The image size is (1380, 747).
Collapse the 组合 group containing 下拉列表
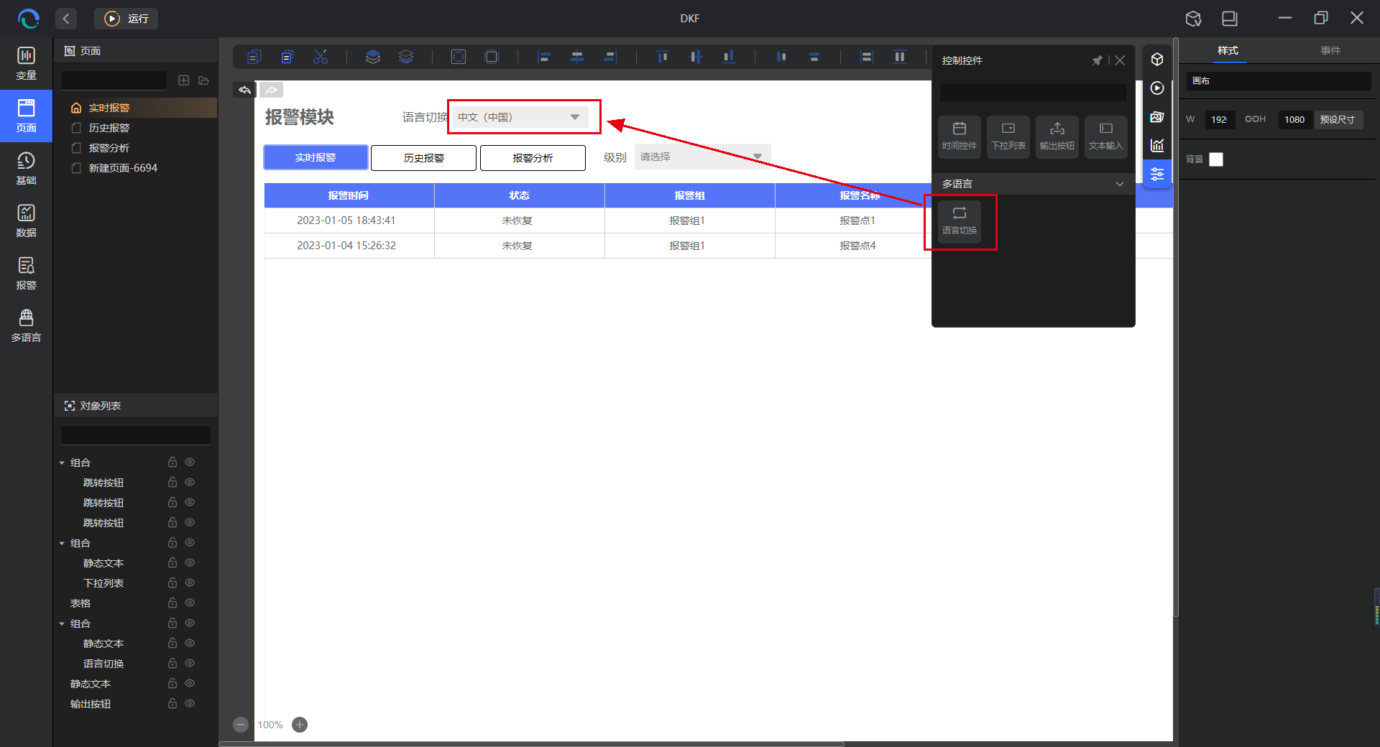62,543
